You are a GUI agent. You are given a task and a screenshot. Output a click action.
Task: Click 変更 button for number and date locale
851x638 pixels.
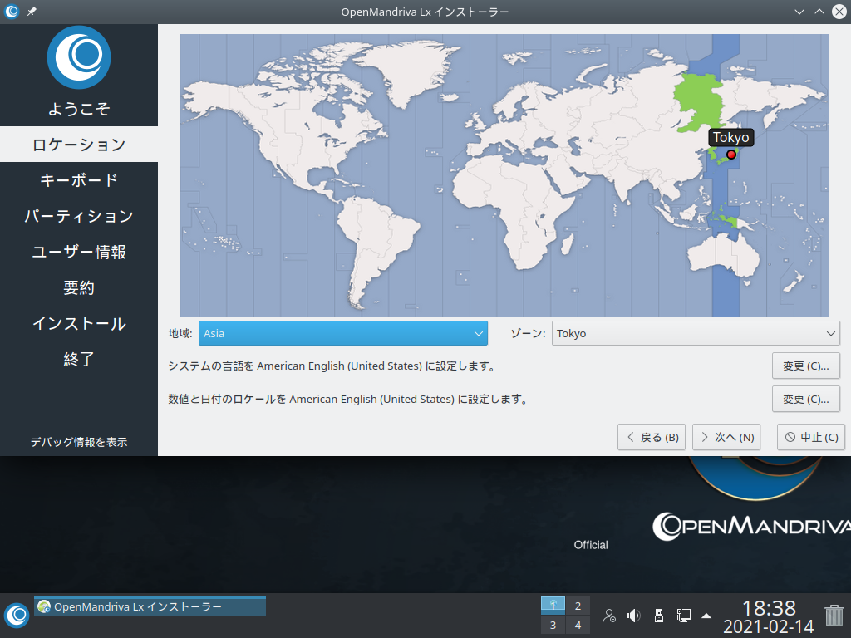[806, 400]
